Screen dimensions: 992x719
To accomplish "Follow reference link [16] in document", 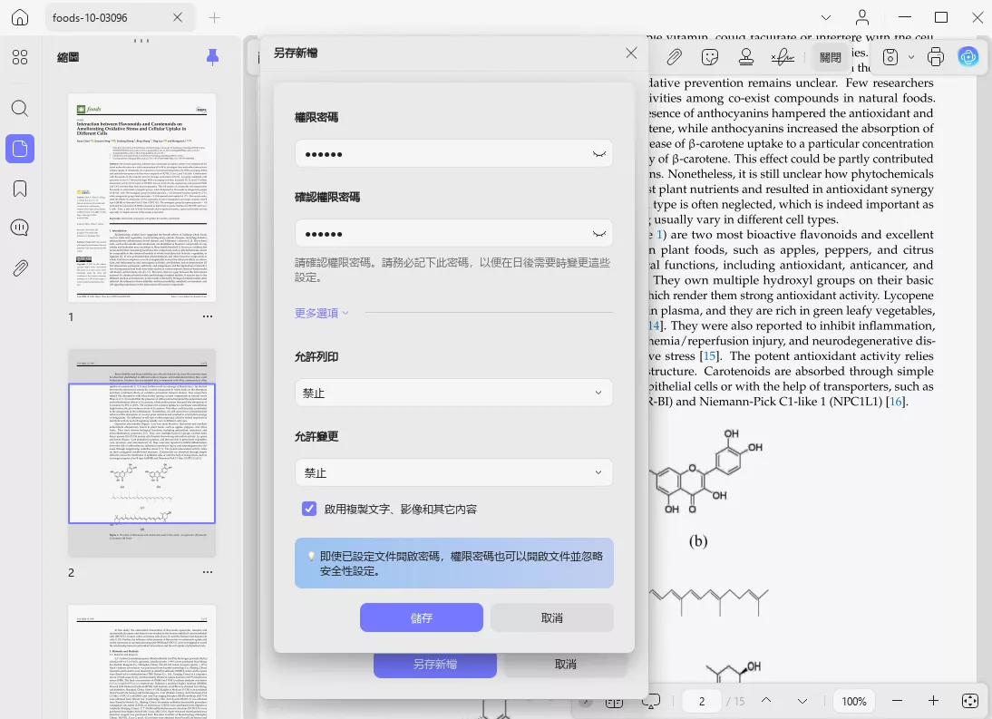I will point(897,402).
